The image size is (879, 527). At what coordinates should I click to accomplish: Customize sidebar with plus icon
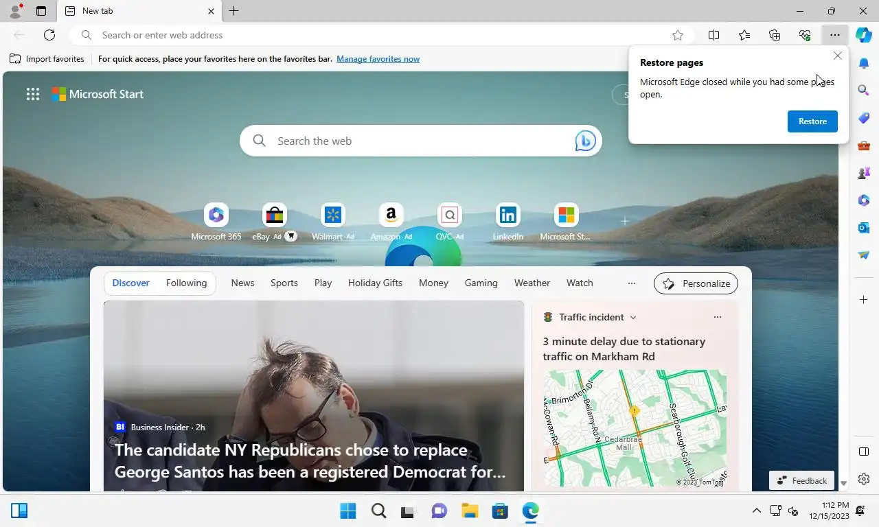pos(864,300)
